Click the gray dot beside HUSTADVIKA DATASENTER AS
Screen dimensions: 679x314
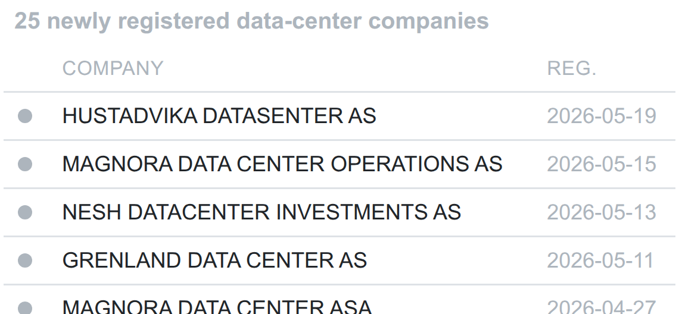25,116
